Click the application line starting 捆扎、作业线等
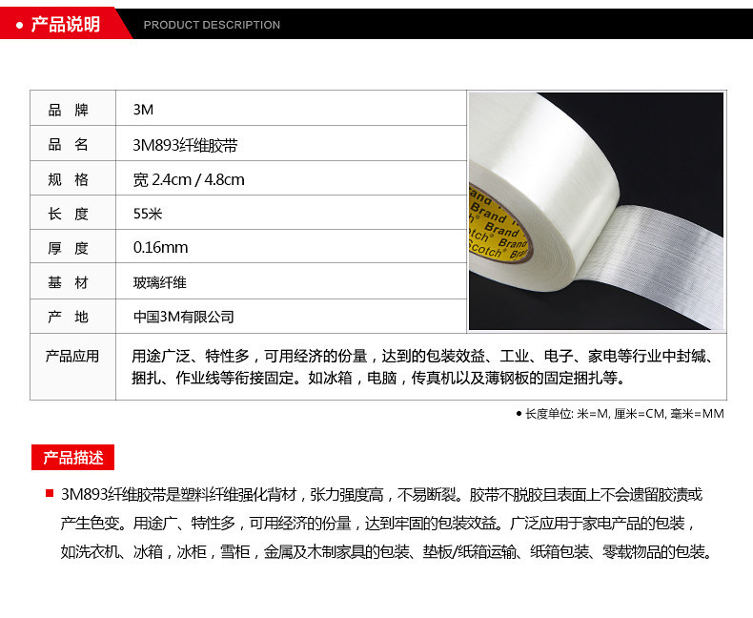 (x=379, y=378)
